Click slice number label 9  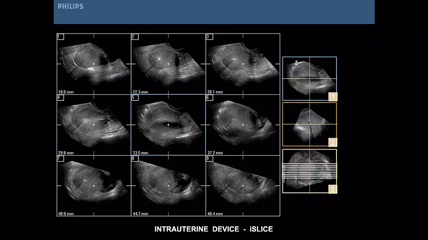(209, 159)
